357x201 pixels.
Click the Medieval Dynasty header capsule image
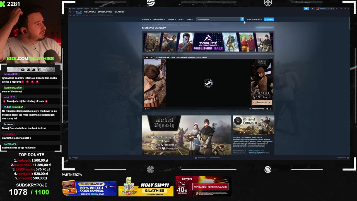pyautogui.click(x=254, y=125)
